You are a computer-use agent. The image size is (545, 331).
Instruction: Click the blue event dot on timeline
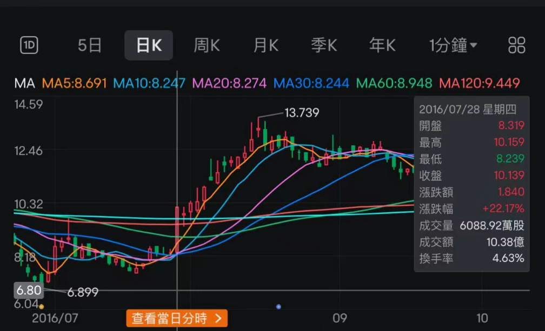[x=278, y=307]
